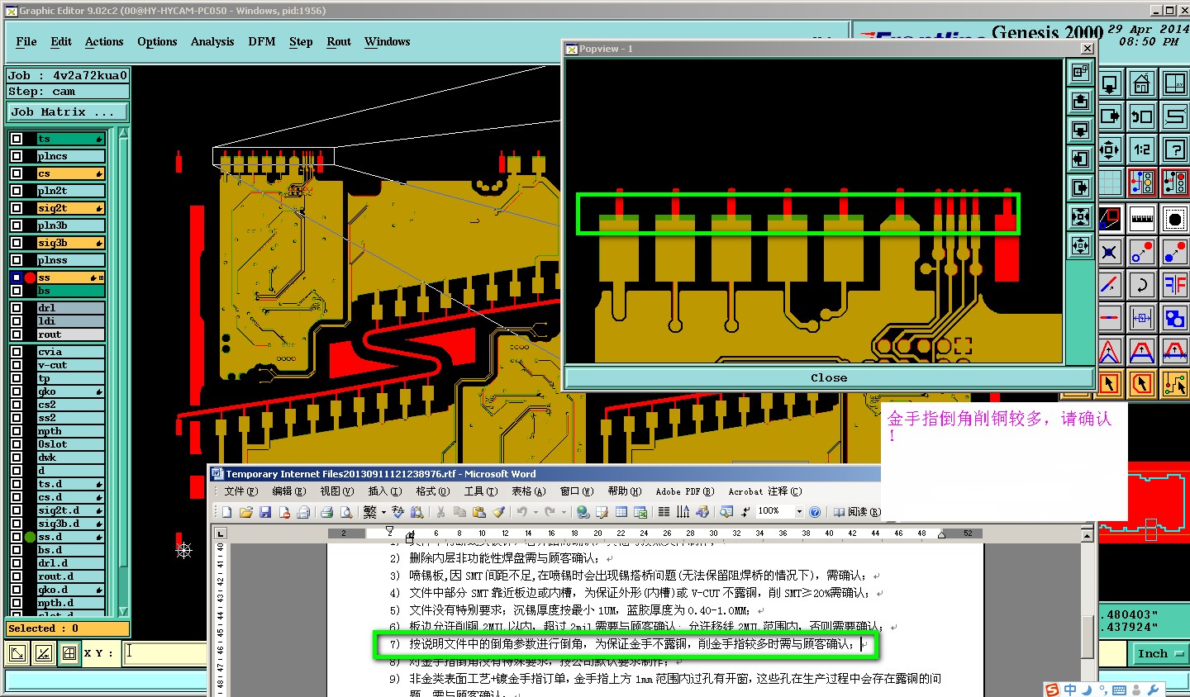Toggle the drl layer checkbox

coord(17,308)
